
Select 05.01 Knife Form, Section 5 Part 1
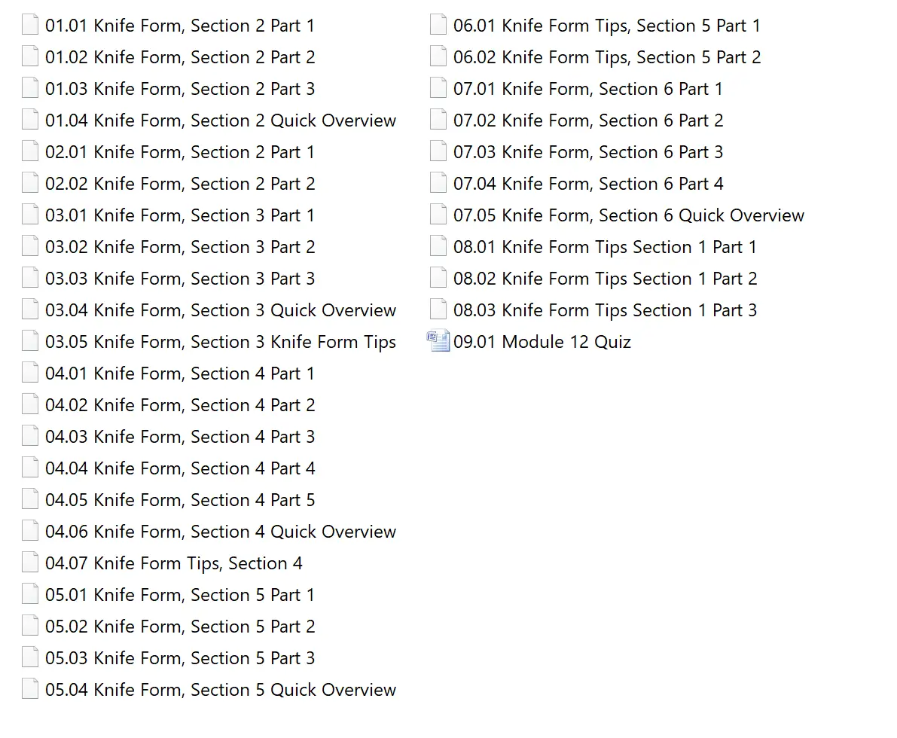coord(179,595)
